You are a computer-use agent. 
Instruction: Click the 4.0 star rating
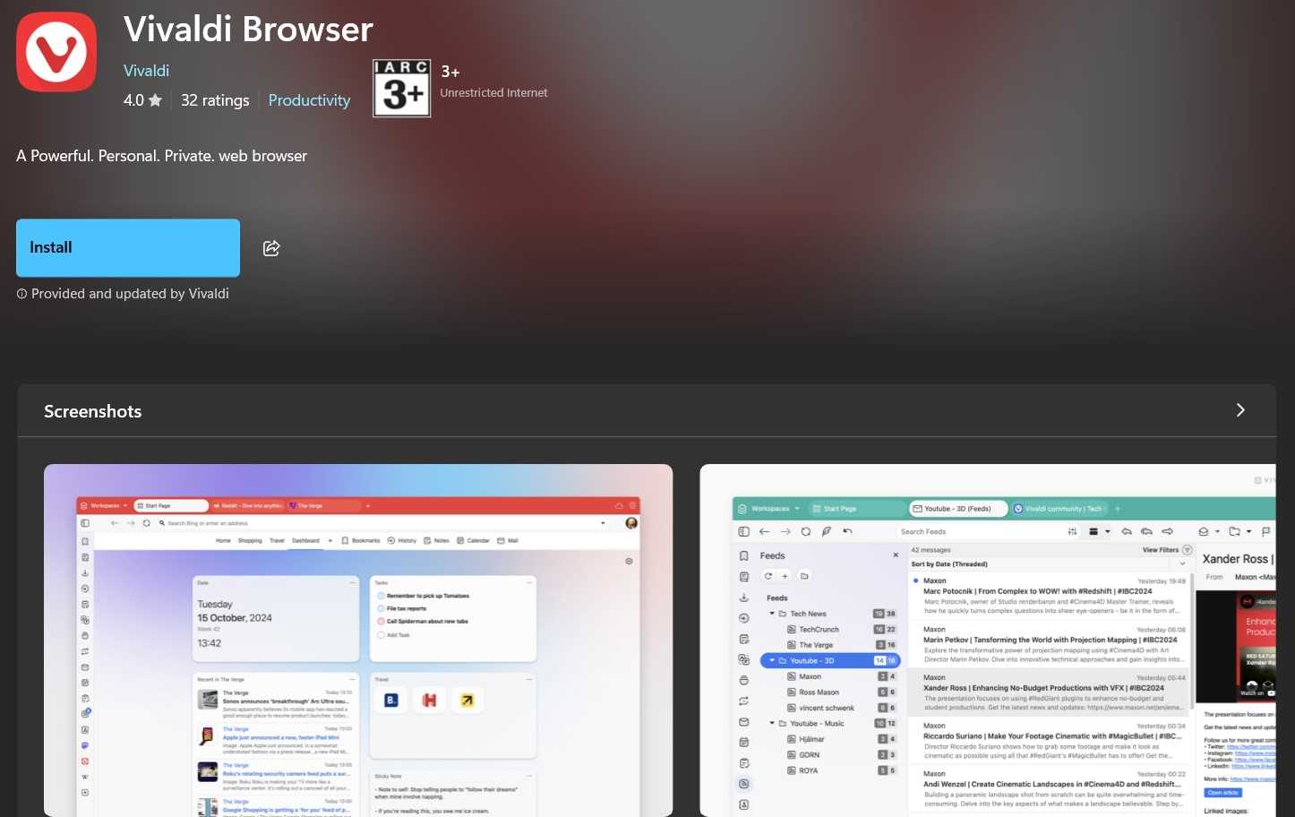[142, 100]
